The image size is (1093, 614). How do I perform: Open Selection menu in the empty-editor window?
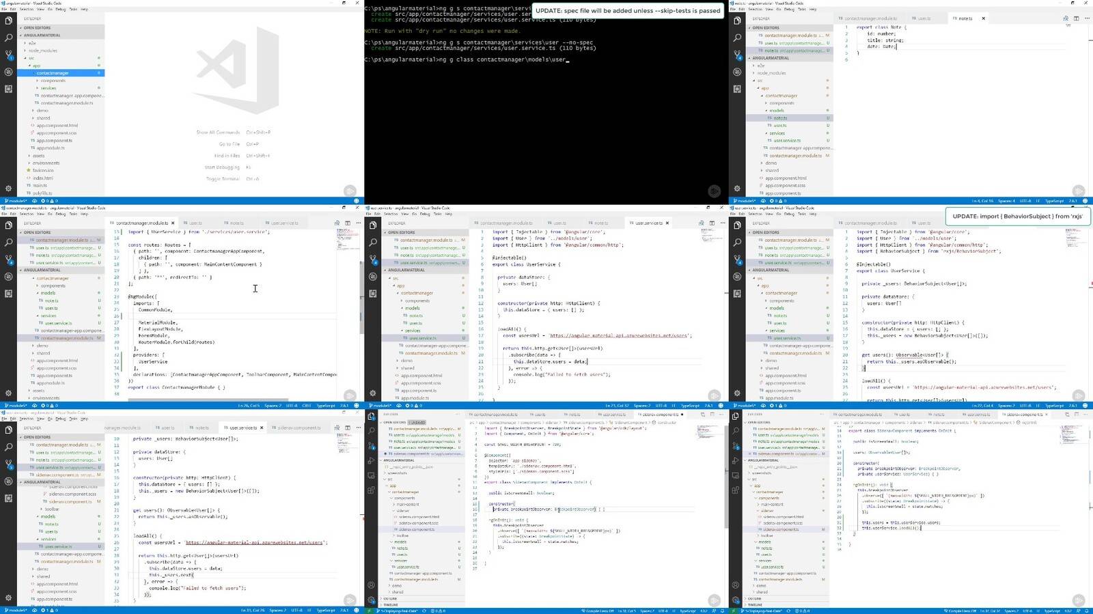27,10
